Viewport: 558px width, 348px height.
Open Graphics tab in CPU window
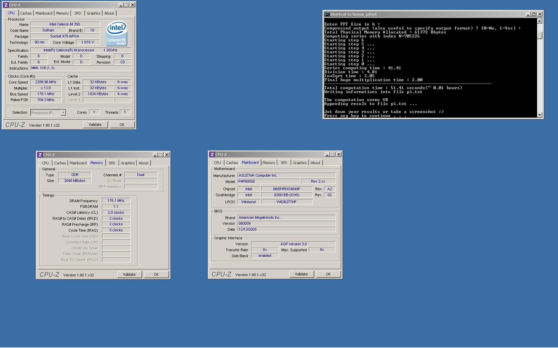94,13
